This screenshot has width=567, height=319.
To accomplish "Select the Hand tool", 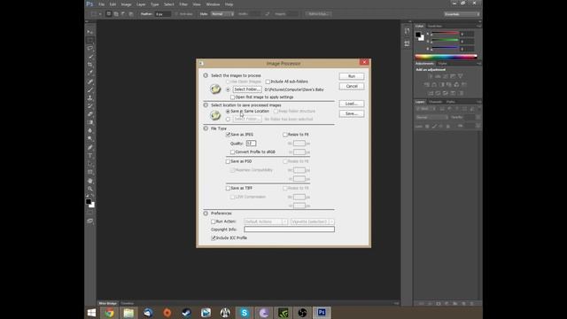I will coord(90,181).
